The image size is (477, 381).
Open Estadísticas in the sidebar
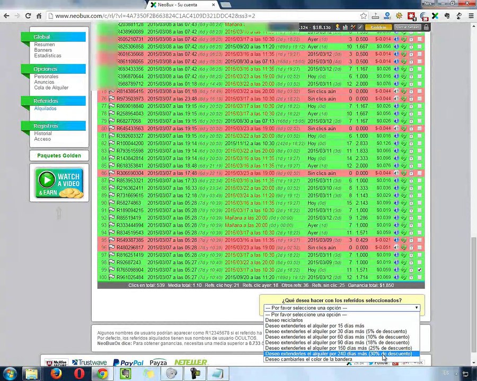coord(48,56)
